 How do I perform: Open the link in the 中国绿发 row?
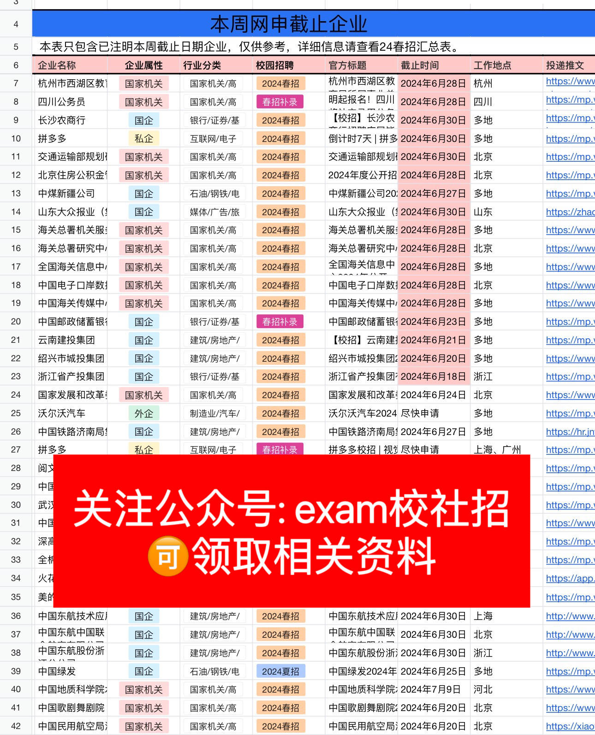pyautogui.click(x=570, y=671)
